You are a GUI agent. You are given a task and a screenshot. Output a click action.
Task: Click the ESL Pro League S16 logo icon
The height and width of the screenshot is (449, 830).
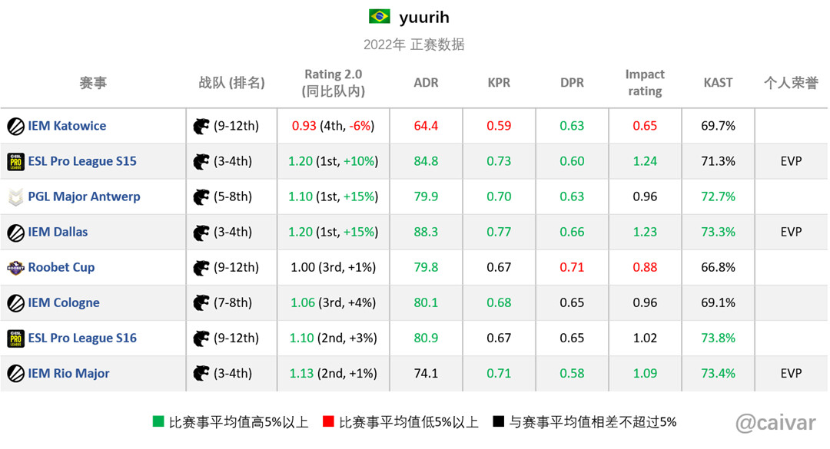click(16, 338)
